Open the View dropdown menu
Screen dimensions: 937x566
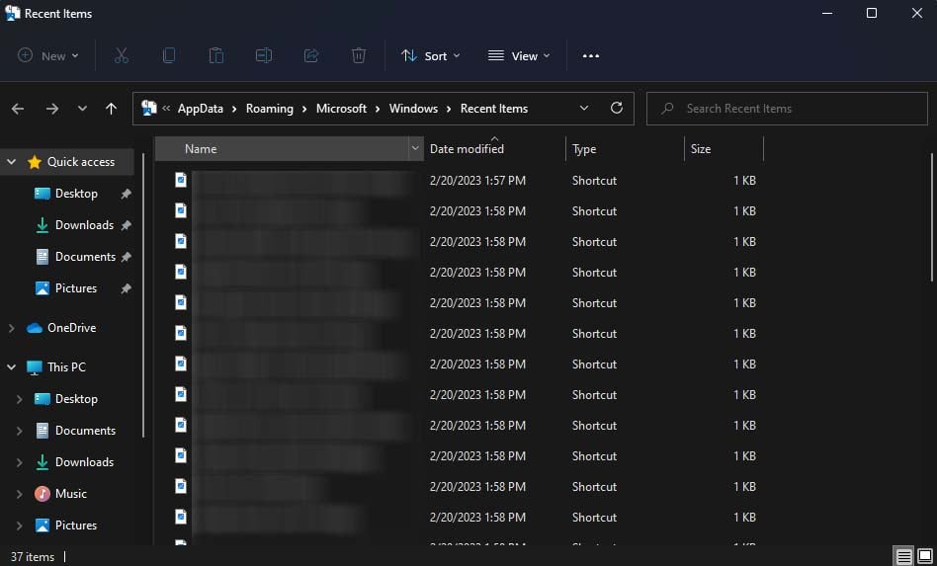(x=519, y=56)
